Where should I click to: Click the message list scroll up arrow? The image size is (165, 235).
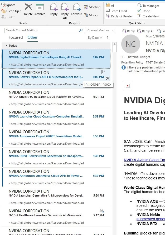tap(114, 44)
